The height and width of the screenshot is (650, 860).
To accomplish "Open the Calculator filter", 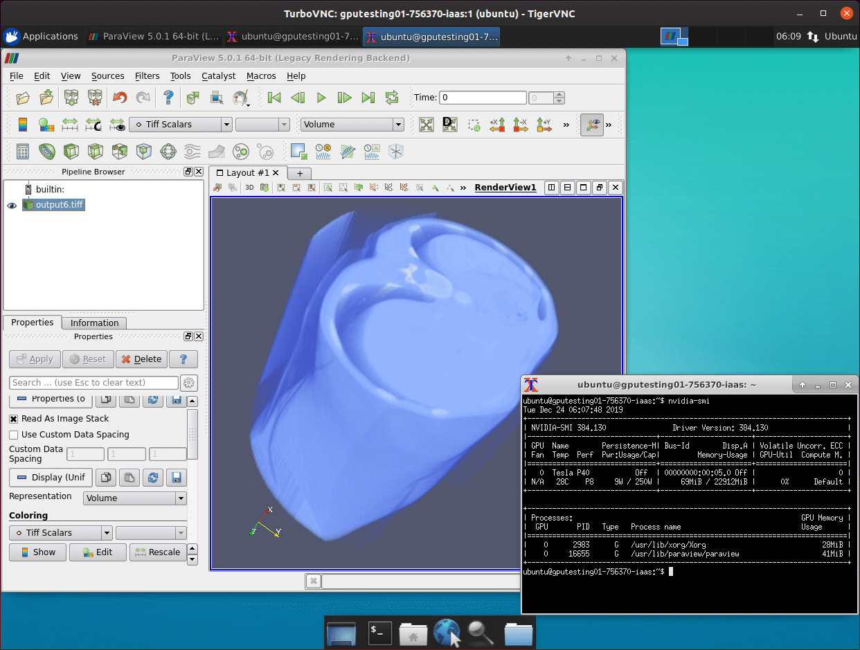I will pyautogui.click(x=23, y=151).
